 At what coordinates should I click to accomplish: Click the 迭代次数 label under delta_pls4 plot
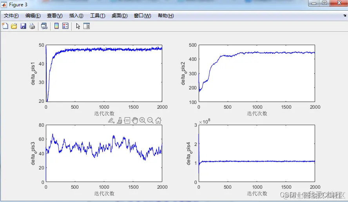coord(257,193)
